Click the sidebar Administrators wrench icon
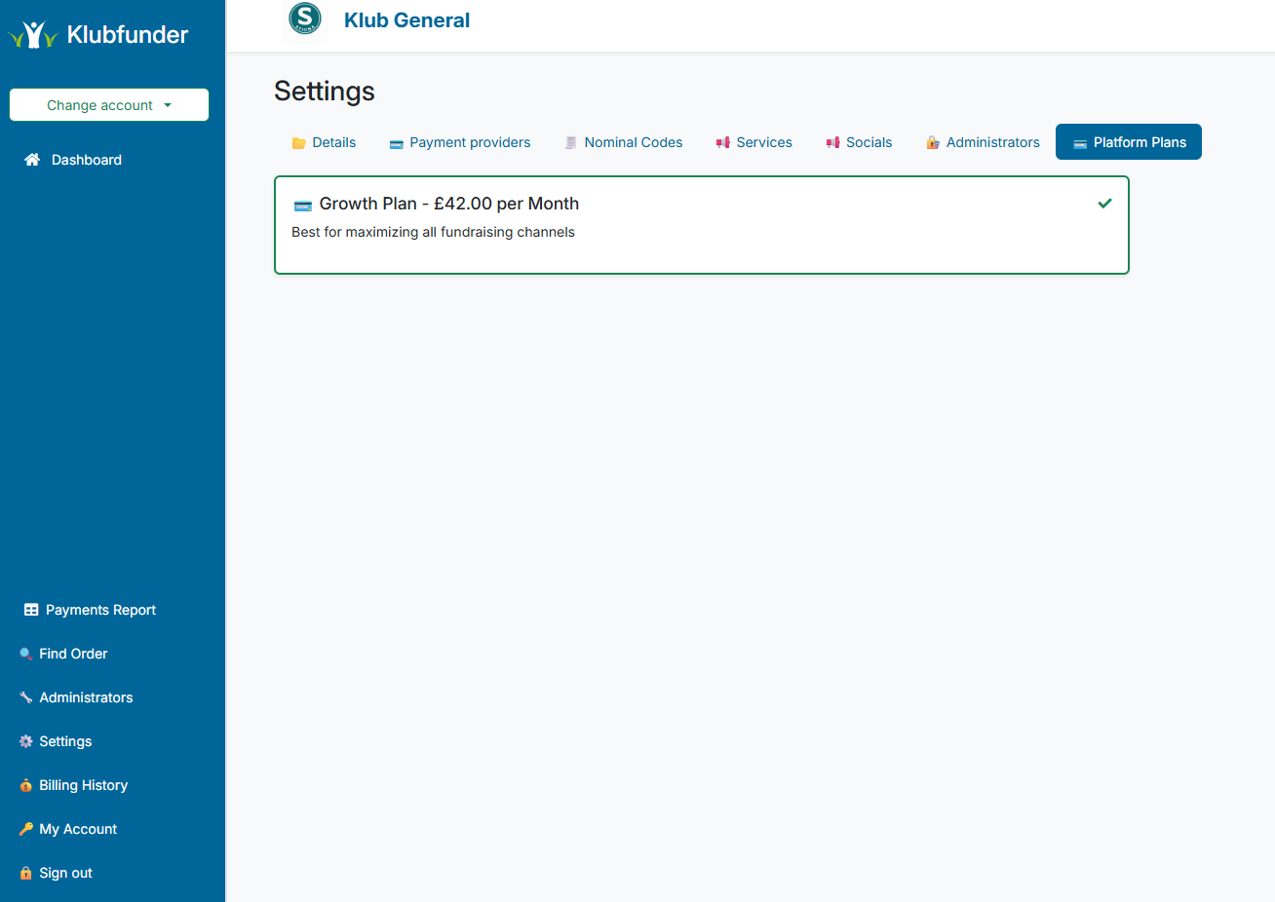Image resolution: width=1275 pixels, height=902 pixels. coord(26,697)
